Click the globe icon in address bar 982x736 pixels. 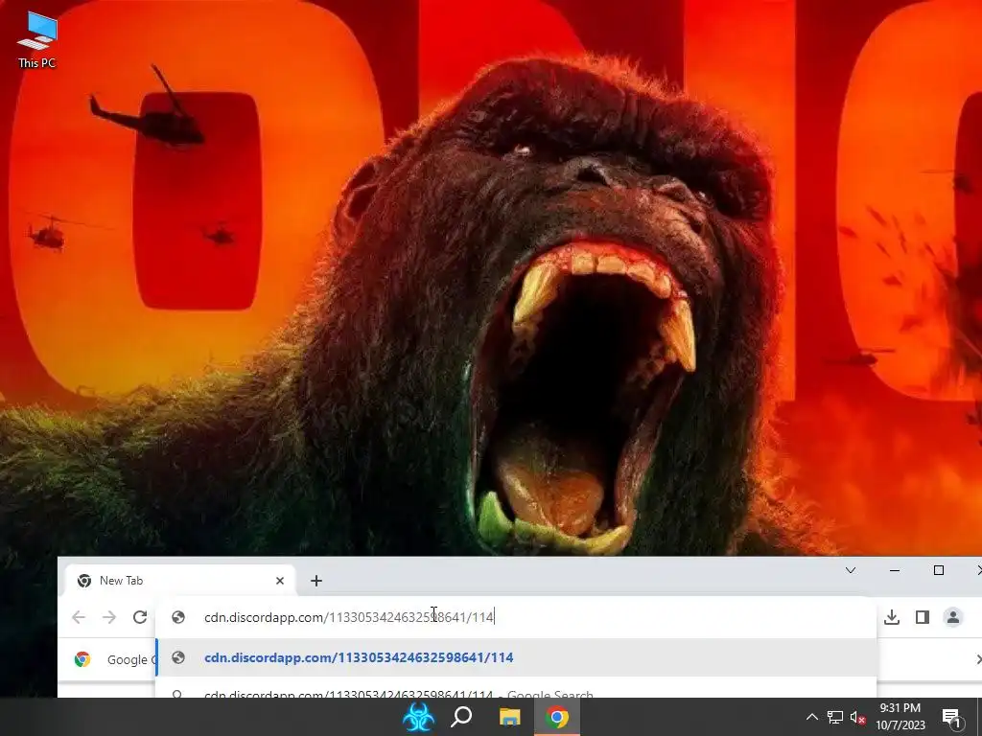click(x=178, y=617)
